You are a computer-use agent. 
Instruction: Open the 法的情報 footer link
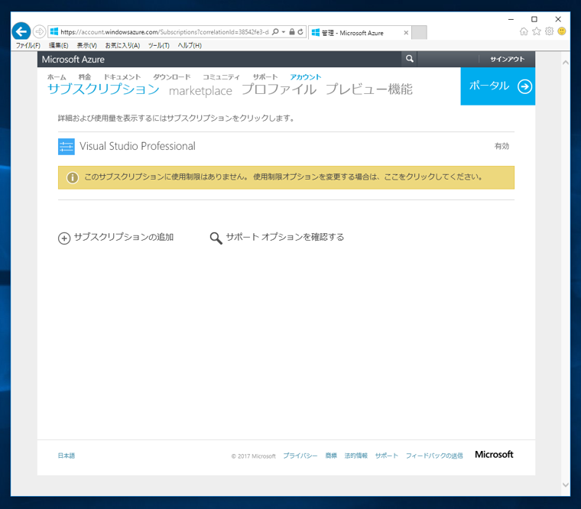coord(355,456)
